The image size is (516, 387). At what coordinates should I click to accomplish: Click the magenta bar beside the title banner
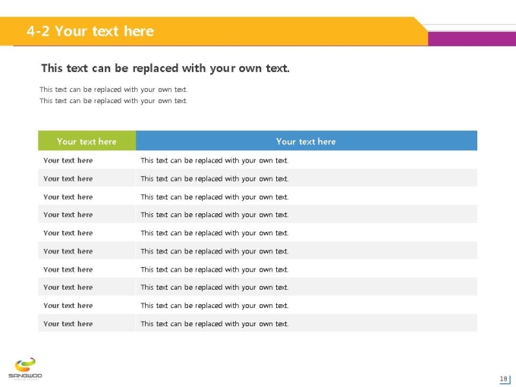click(472, 39)
